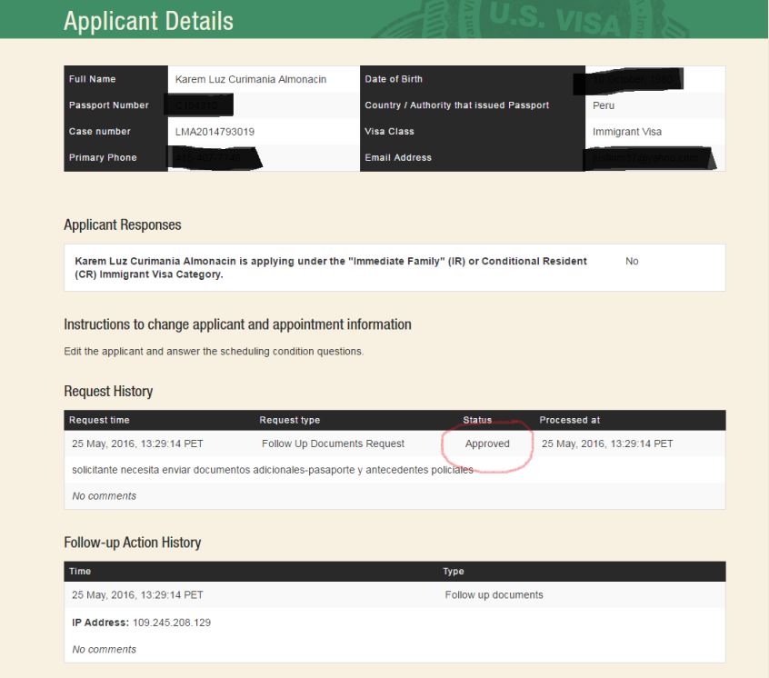This screenshot has height=678, width=769.
Task: Select IP address '109.245.208.129'
Action: pos(172,623)
